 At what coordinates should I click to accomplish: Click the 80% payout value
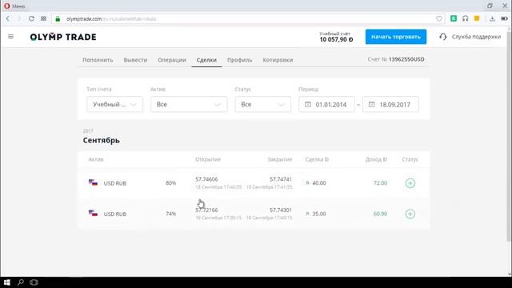point(170,183)
